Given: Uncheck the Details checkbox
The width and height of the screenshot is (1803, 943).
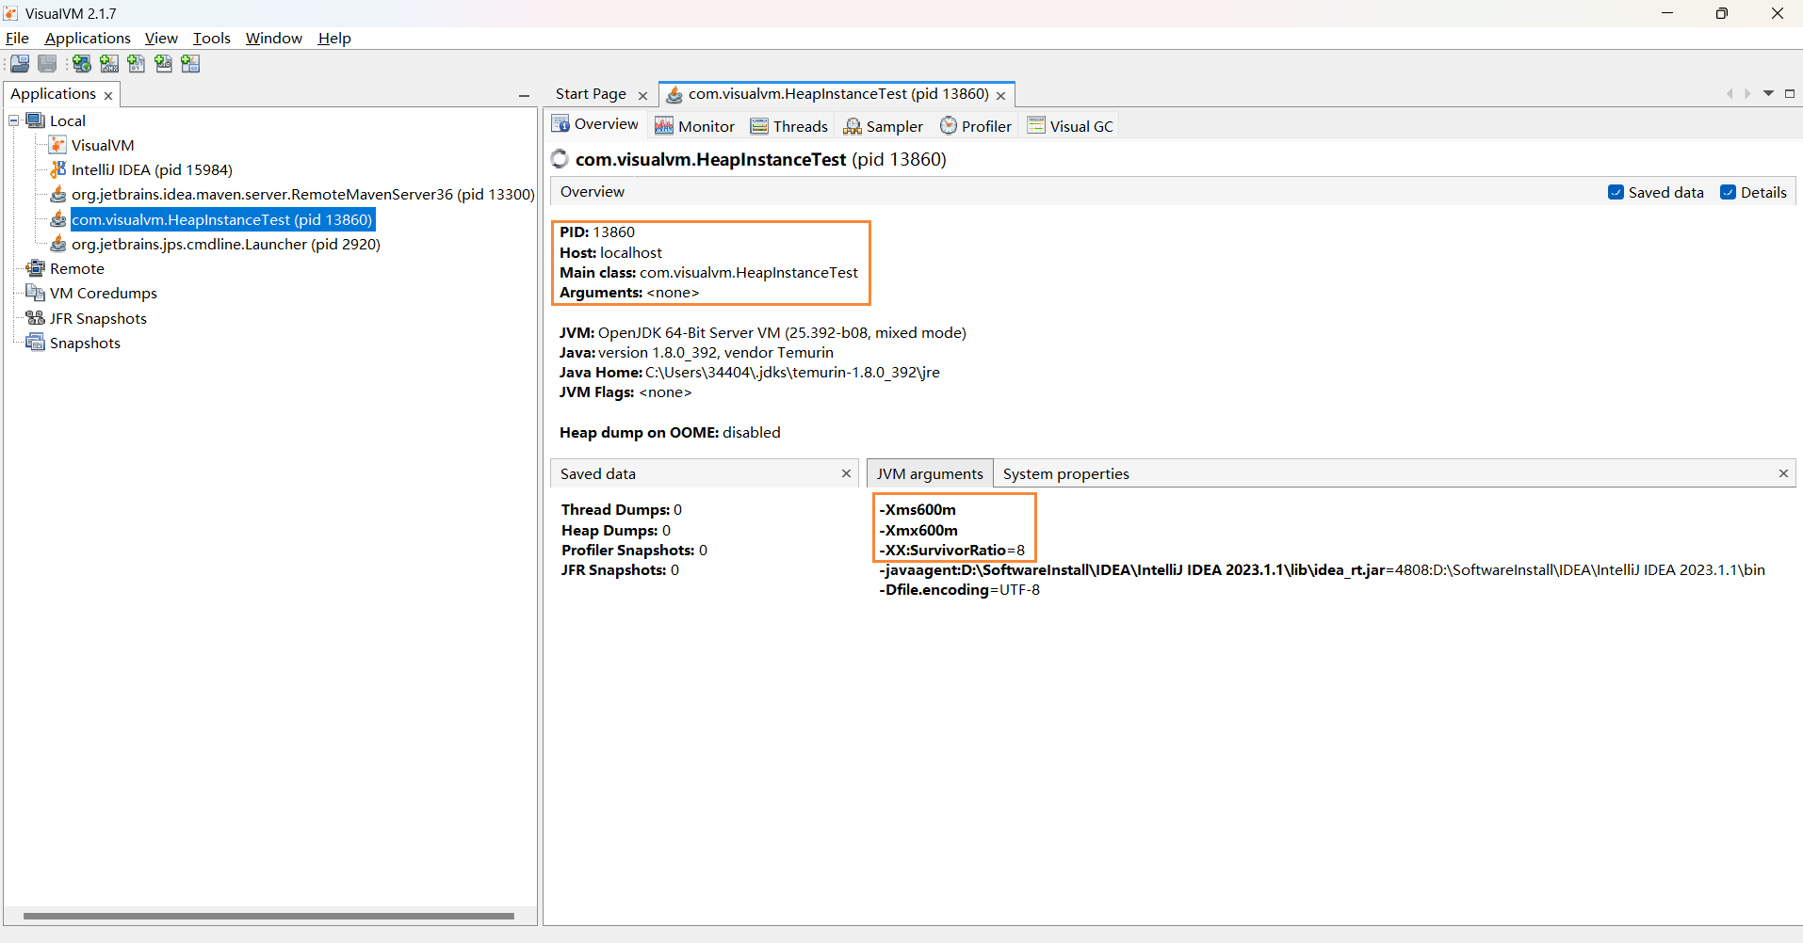Looking at the screenshot, I should (x=1729, y=192).
